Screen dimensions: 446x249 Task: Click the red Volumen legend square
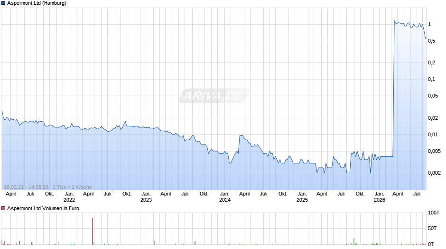(3, 208)
